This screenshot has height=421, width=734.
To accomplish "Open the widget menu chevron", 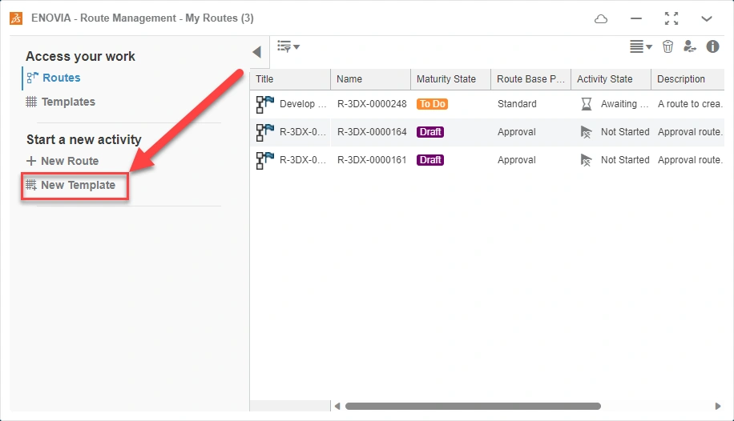I will pos(707,18).
